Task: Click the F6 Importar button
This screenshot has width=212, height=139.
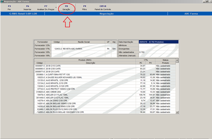Action: click(x=27, y=8)
